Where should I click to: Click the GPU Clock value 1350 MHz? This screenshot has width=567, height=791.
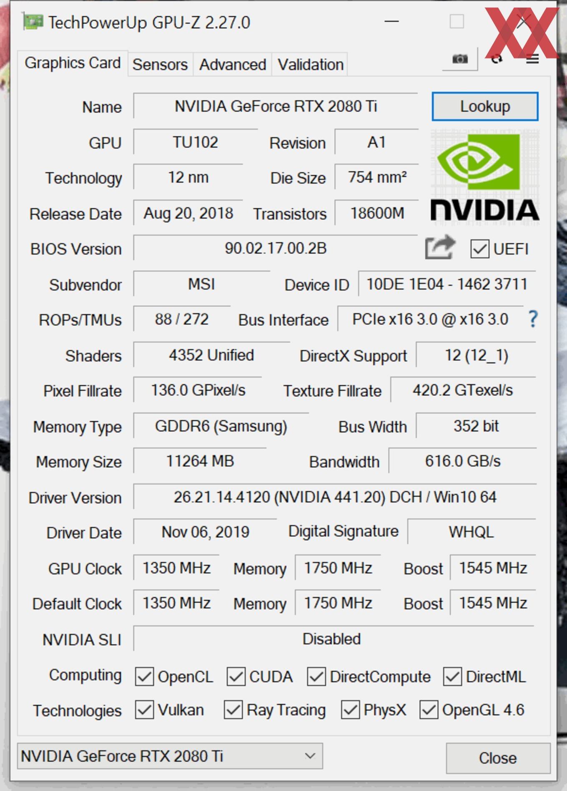pyautogui.click(x=176, y=568)
